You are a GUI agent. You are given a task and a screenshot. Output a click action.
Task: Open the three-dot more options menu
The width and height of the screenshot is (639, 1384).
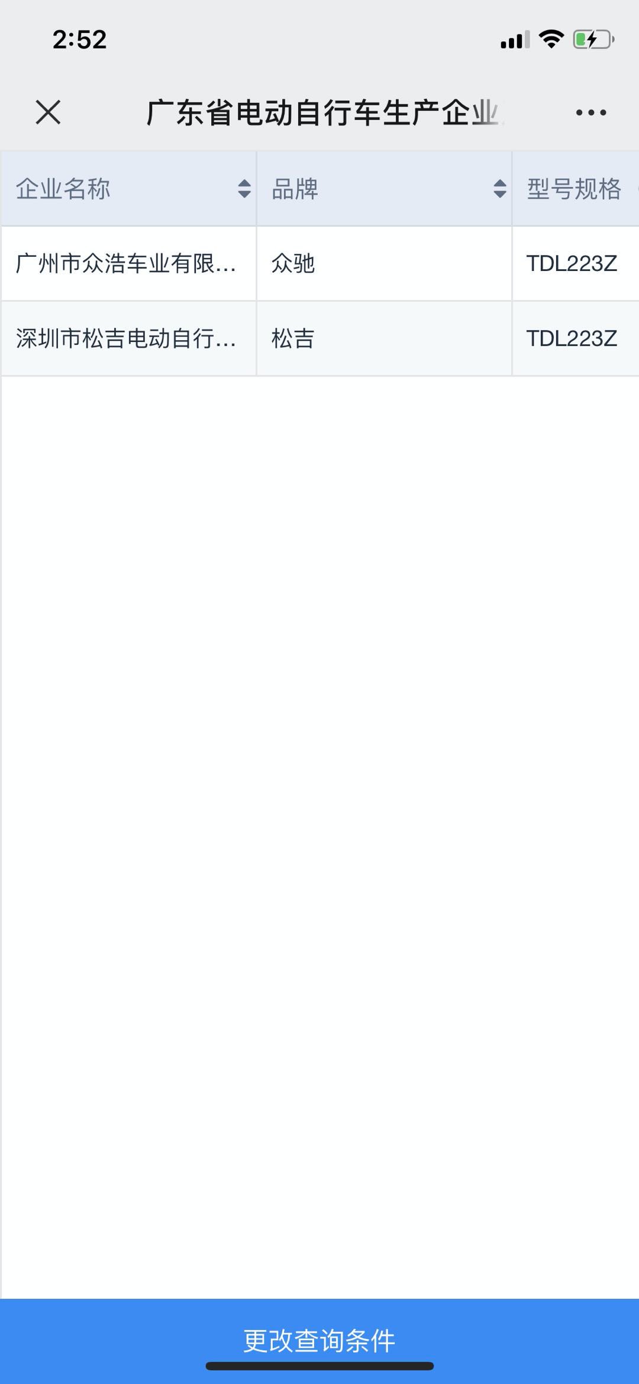tap(591, 112)
